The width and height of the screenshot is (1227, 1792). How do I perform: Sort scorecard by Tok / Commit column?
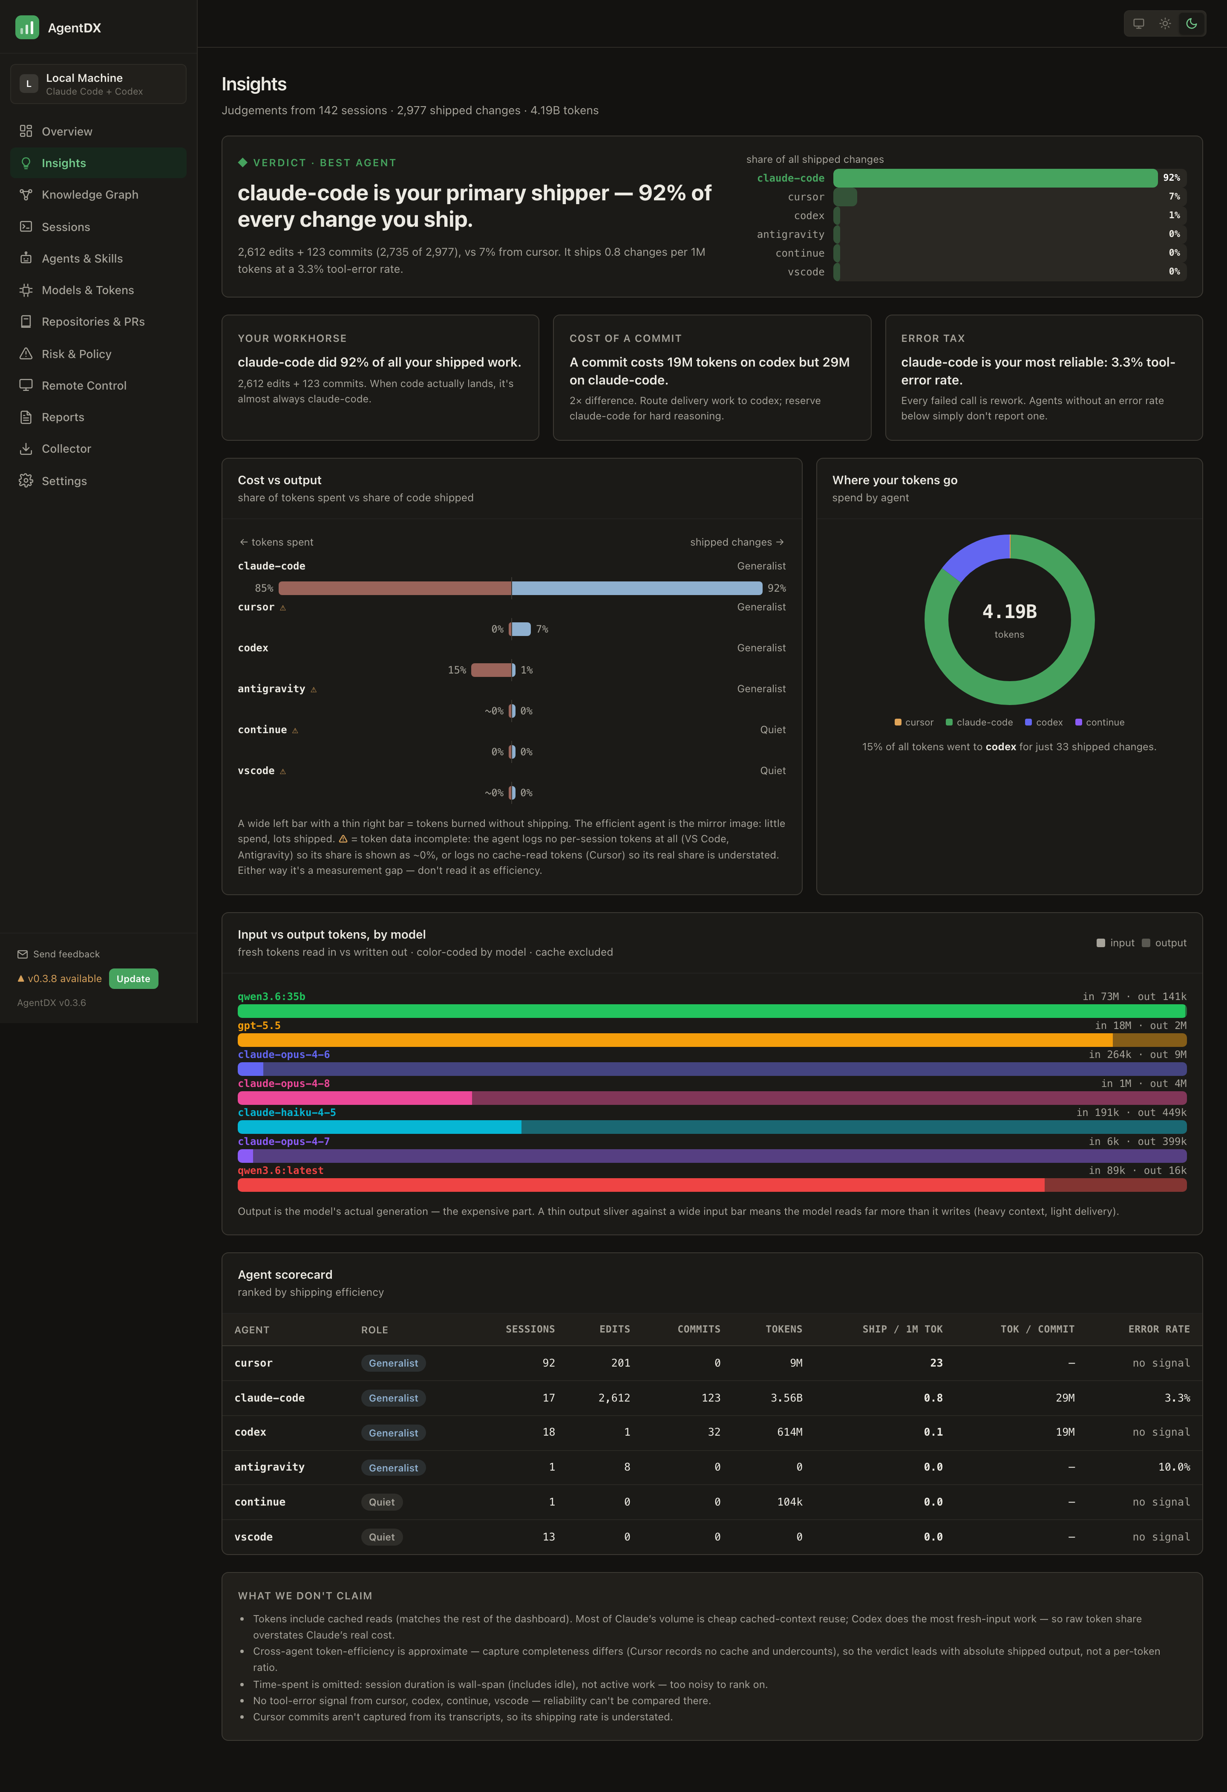[1037, 1330]
